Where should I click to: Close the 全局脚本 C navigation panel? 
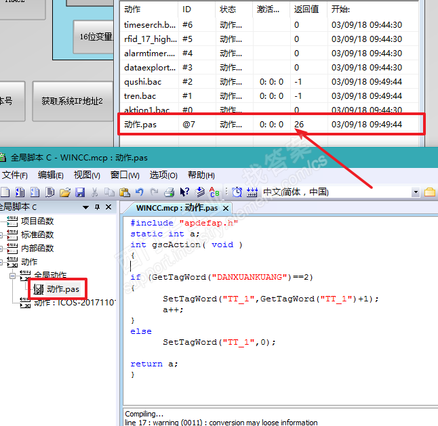tap(108, 207)
